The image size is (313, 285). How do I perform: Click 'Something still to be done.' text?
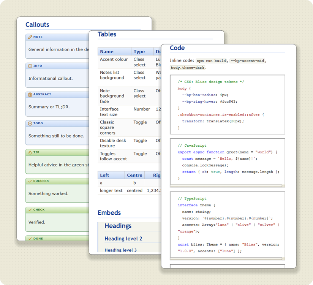tap(56, 136)
